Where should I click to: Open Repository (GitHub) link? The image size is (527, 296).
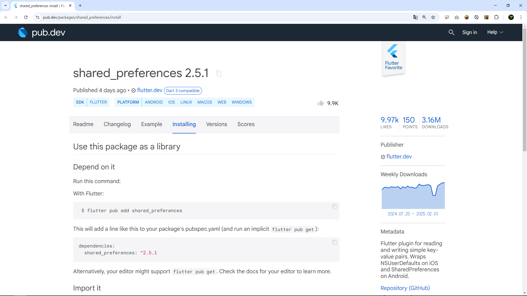[x=405, y=288]
